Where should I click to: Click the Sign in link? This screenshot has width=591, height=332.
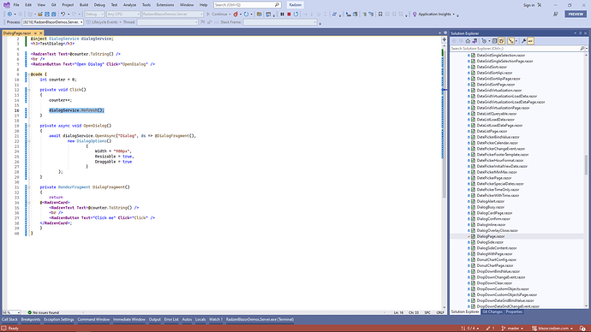pos(528,5)
